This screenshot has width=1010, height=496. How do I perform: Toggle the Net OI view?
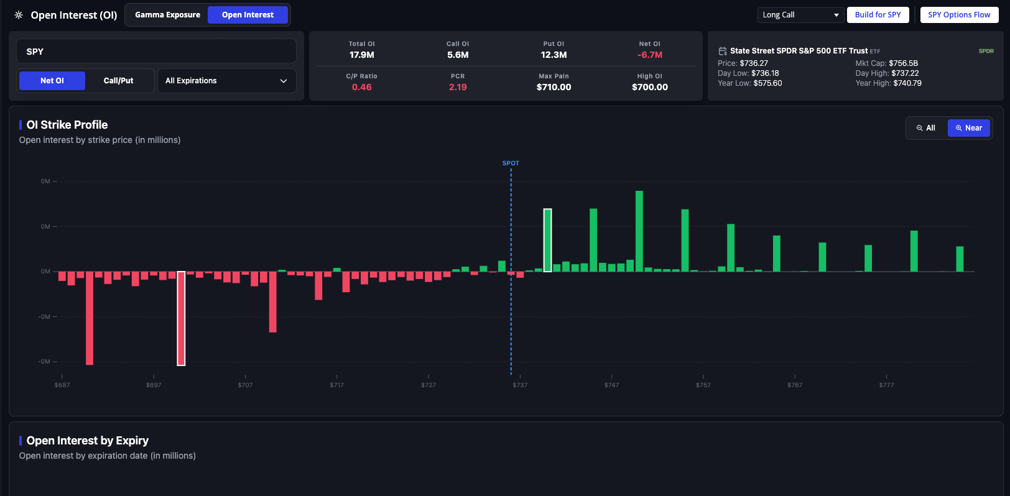coord(52,81)
